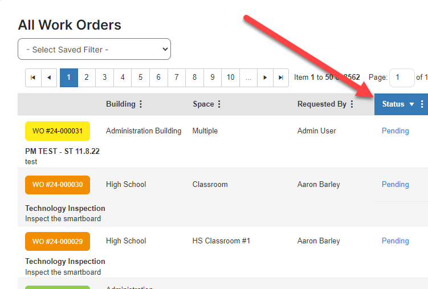The image size is (428, 289).
Task: Show more pages with ellipsis button
Action: click(248, 78)
